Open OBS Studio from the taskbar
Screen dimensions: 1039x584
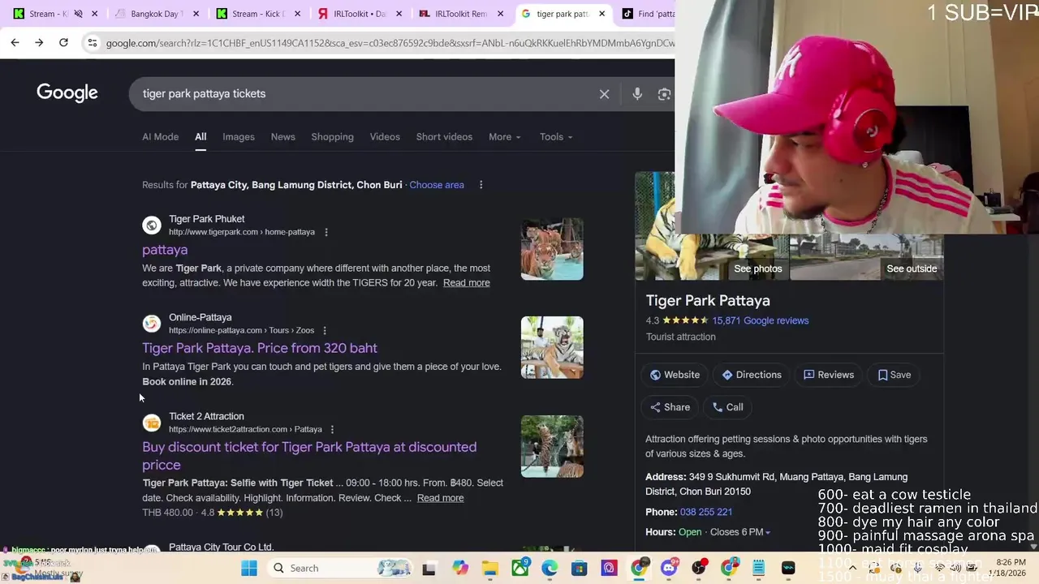(x=699, y=568)
